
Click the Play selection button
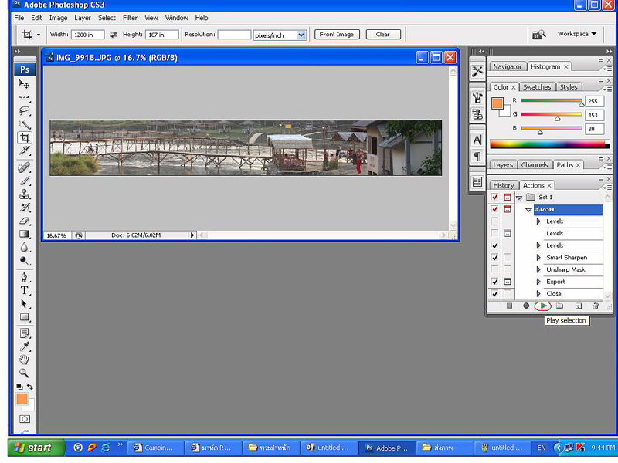coord(542,306)
